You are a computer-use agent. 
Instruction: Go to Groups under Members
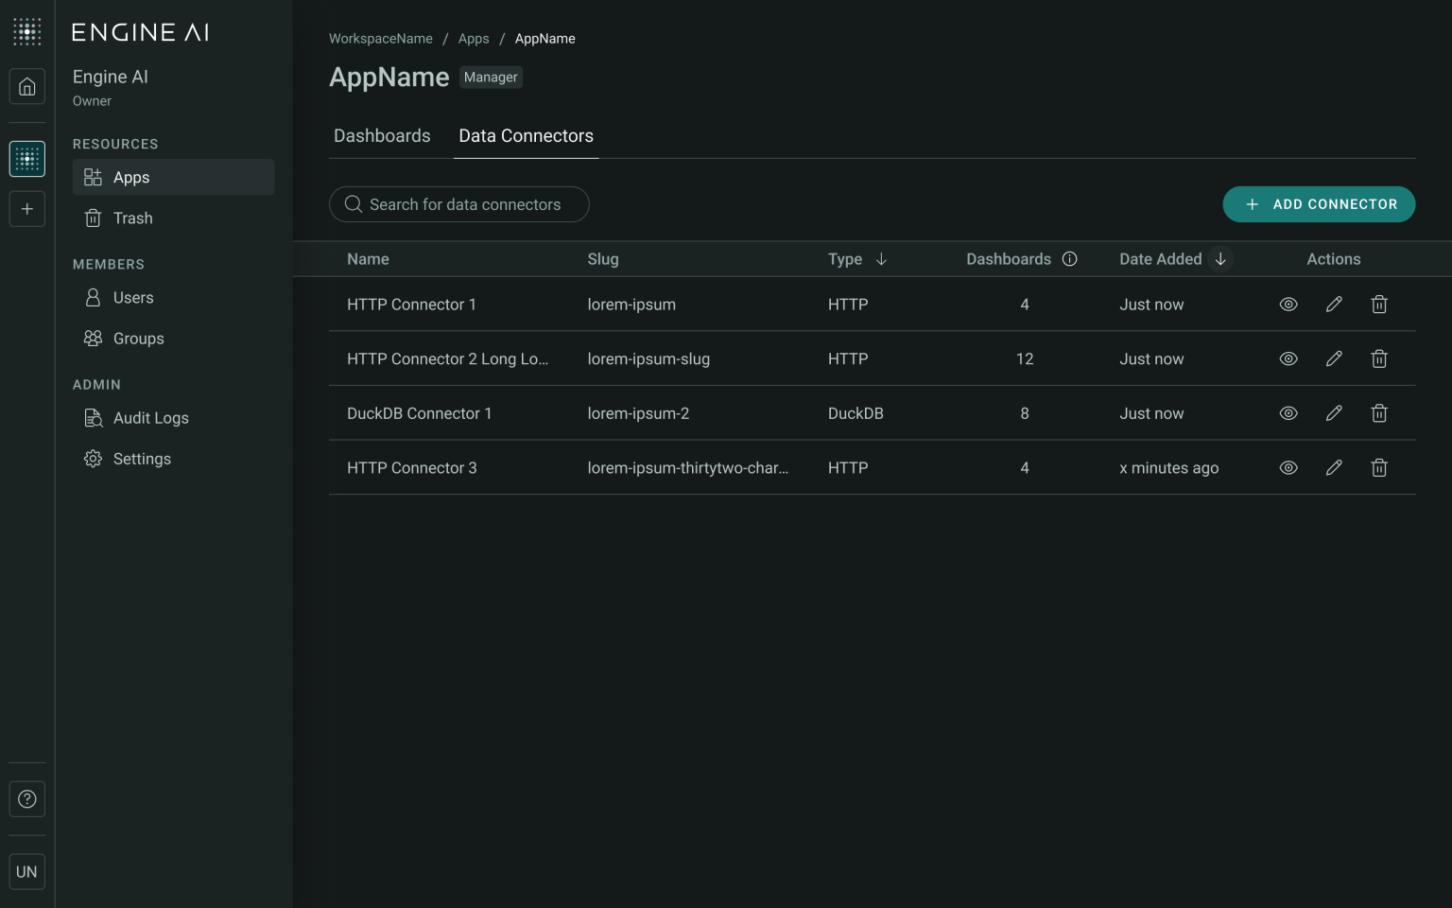click(174, 339)
